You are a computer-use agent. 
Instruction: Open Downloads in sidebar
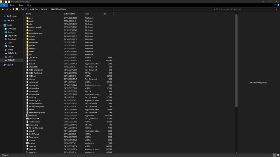tap(12, 39)
